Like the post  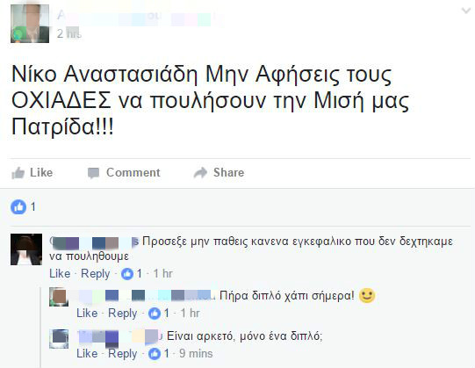pos(32,173)
